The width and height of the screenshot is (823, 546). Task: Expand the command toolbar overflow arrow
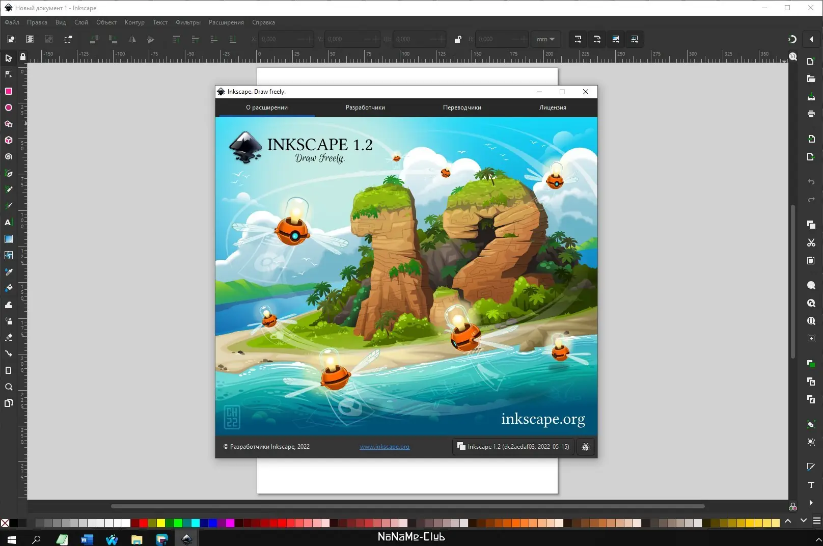811,503
